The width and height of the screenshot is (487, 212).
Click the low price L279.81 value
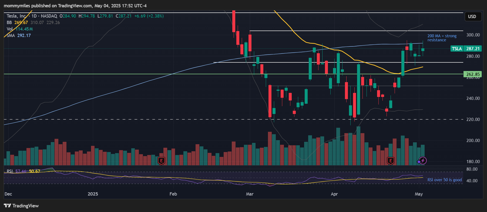click(105, 16)
